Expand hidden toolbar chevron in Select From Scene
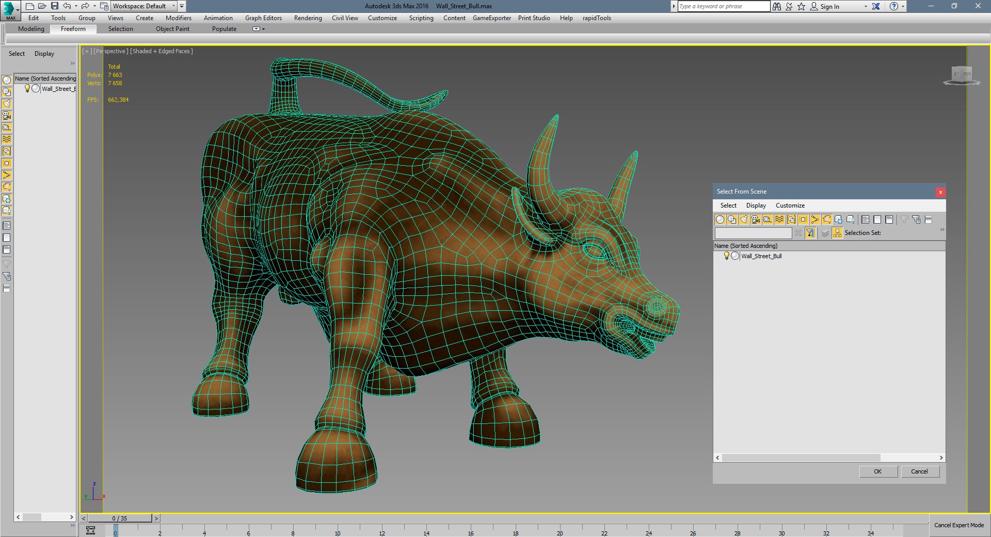The image size is (991, 537). (942, 229)
